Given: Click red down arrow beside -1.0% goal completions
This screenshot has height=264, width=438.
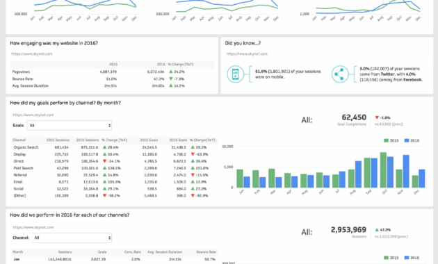Looking at the screenshot, I should point(377,117).
